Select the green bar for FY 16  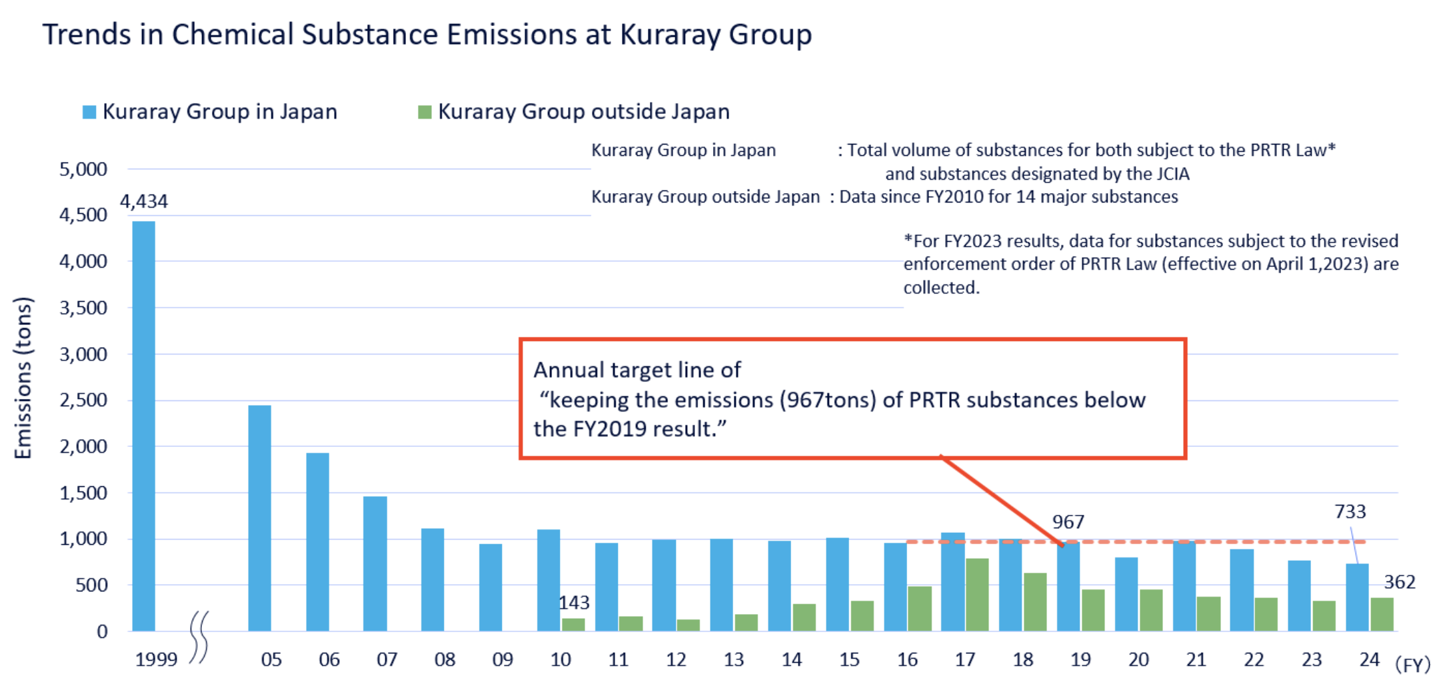pos(920,609)
